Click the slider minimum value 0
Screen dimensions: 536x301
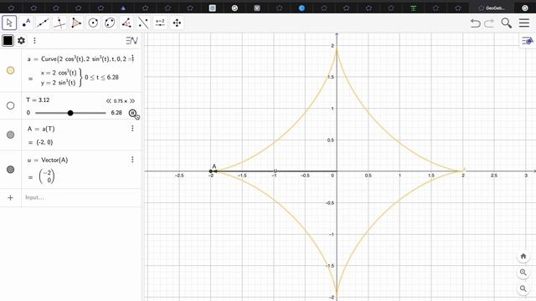(x=28, y=113)
